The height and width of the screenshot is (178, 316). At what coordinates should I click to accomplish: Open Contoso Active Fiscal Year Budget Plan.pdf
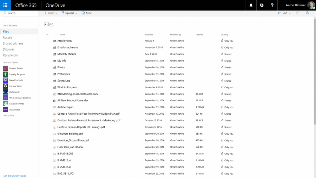88,114
